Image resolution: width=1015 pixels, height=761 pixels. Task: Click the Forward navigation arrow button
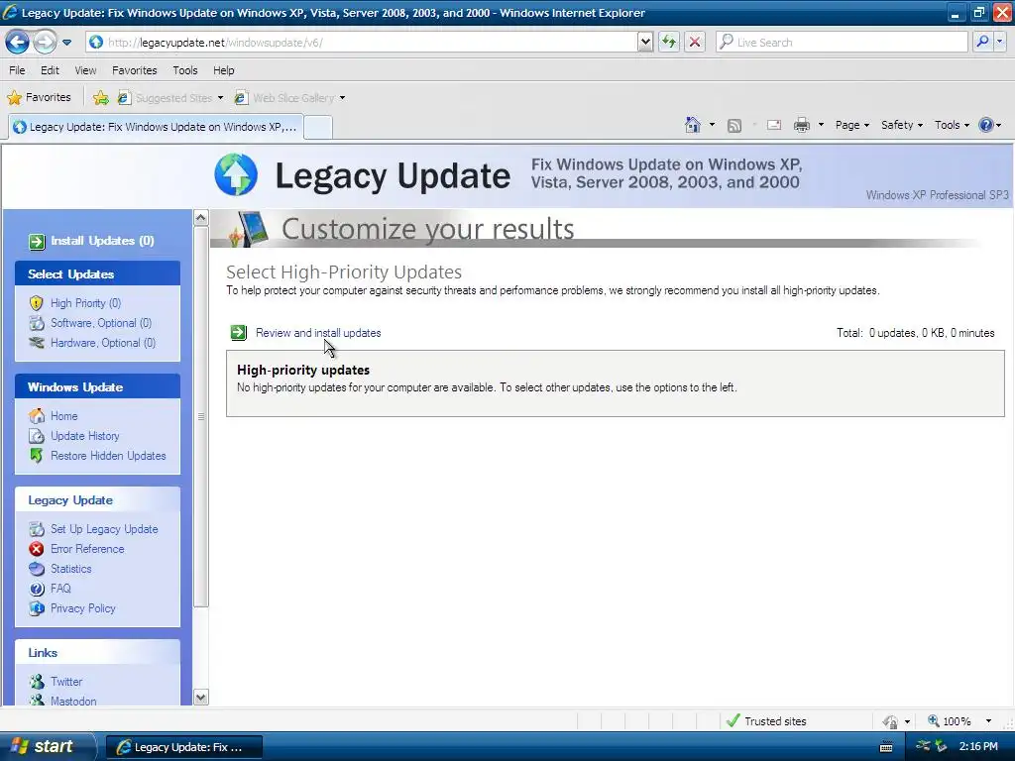44,42
